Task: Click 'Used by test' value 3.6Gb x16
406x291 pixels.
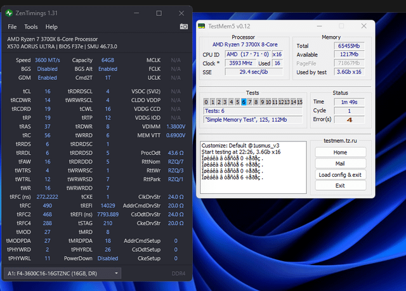Action: [x=349, y=72]
